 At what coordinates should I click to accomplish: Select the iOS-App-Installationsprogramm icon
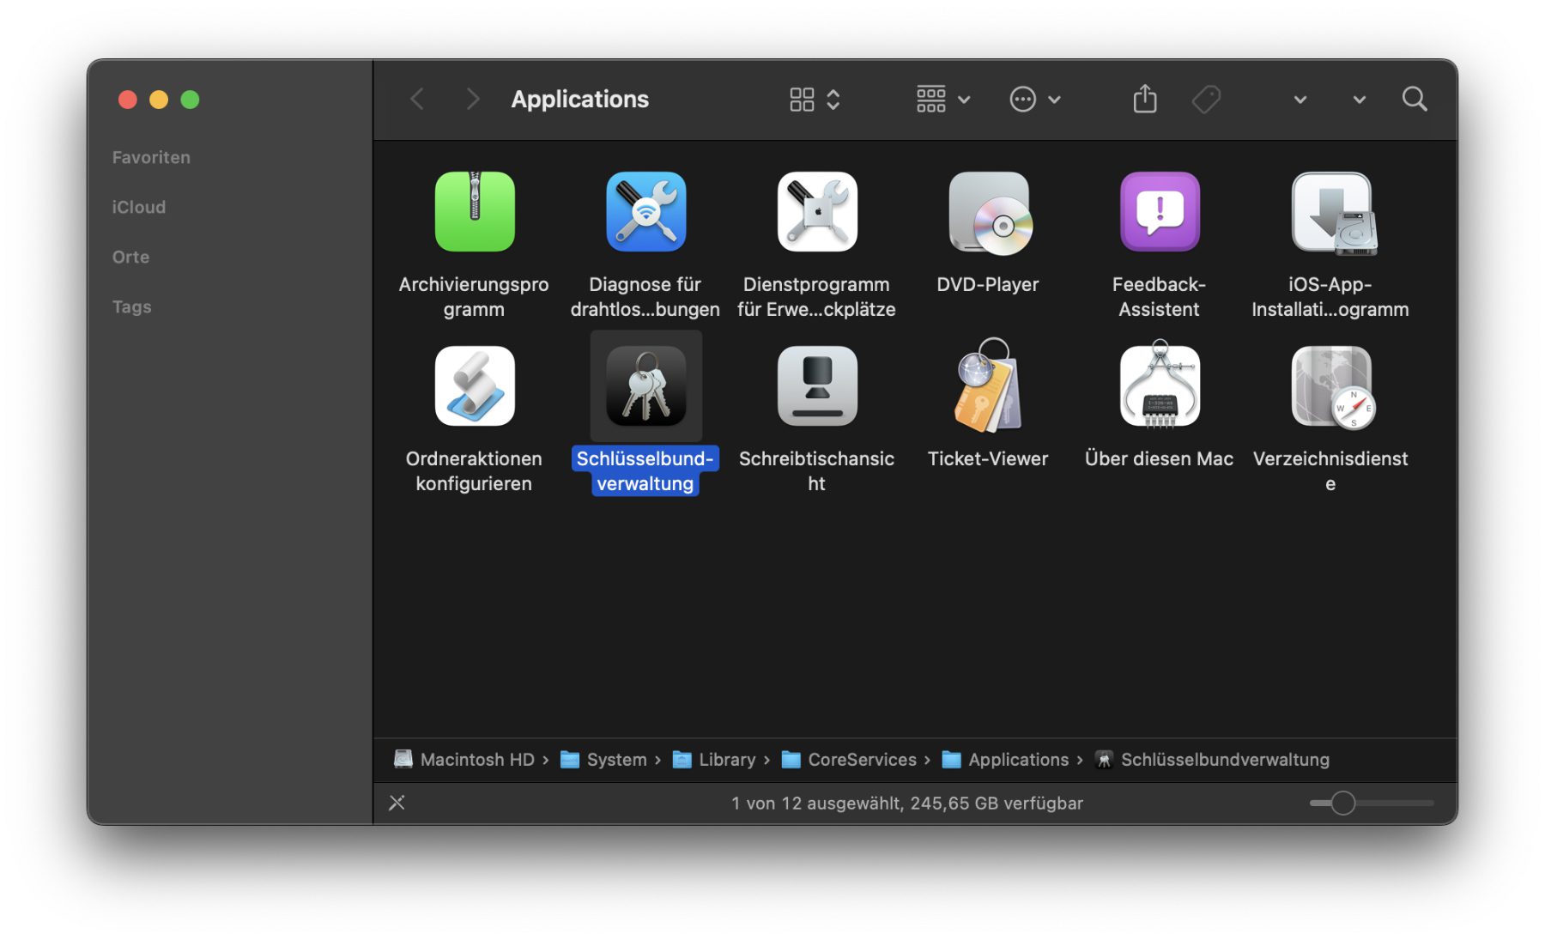tap(1330, 212)
